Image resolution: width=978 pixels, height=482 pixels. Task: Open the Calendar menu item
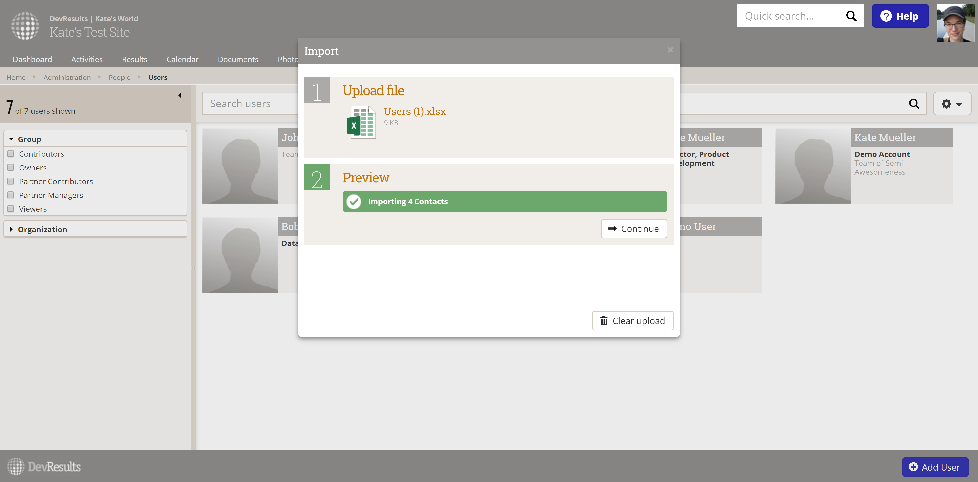[x=182, y=59]
